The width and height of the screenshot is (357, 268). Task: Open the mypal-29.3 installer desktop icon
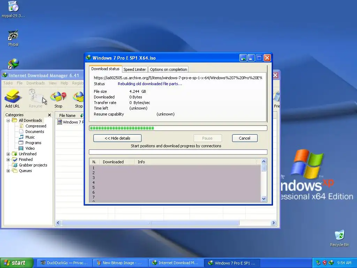pyautogui.click(x=13, y=9)
